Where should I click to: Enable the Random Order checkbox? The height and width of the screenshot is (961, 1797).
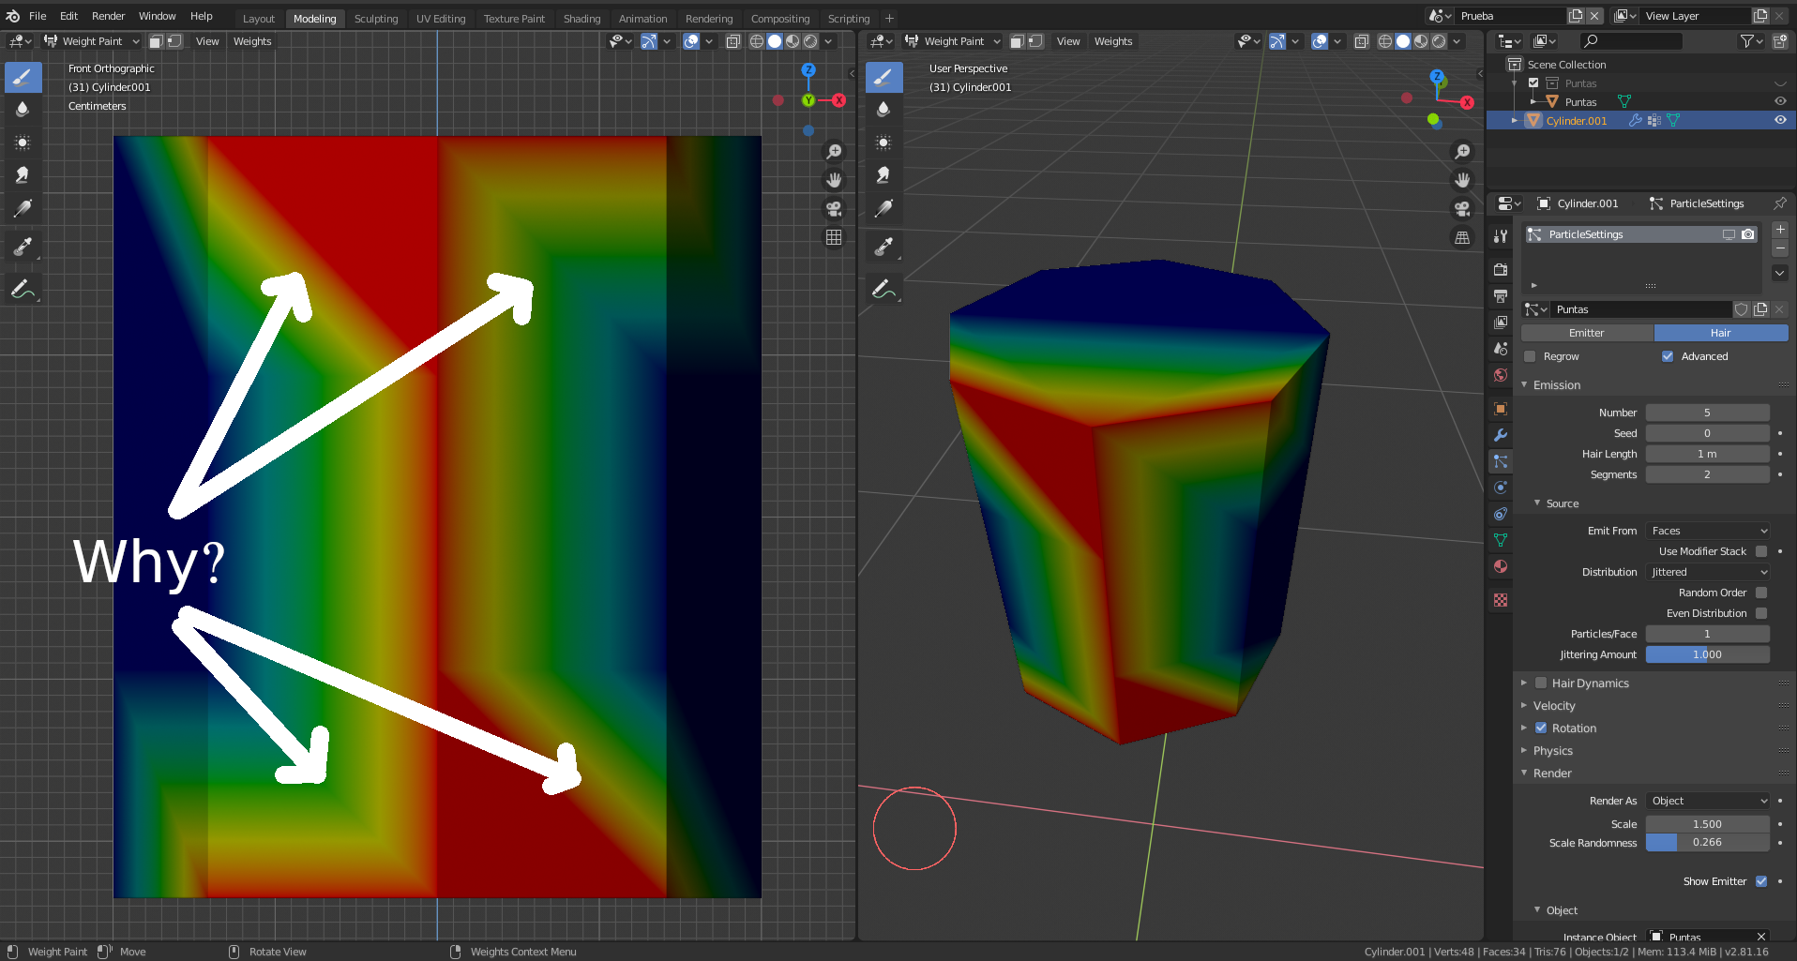(1761, 593)
